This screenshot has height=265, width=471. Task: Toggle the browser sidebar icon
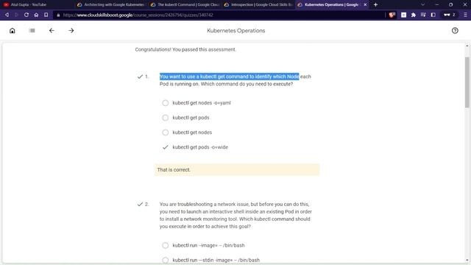(433, 15)
